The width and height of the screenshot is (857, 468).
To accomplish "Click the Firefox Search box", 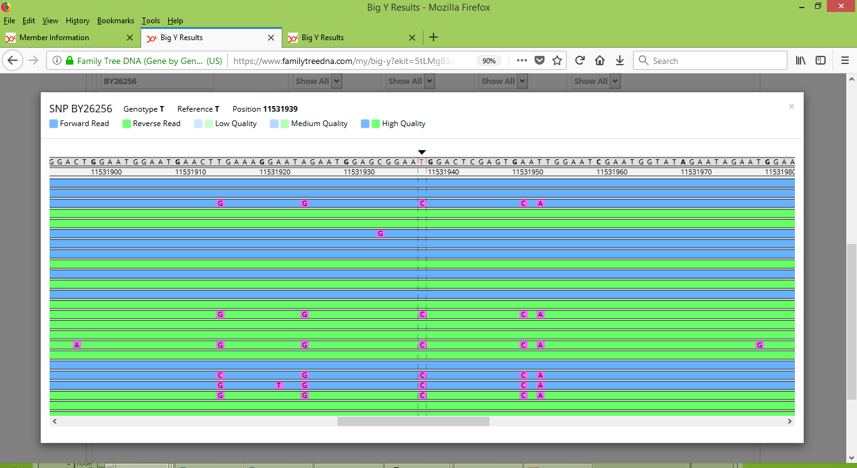I will pos(710,61).
